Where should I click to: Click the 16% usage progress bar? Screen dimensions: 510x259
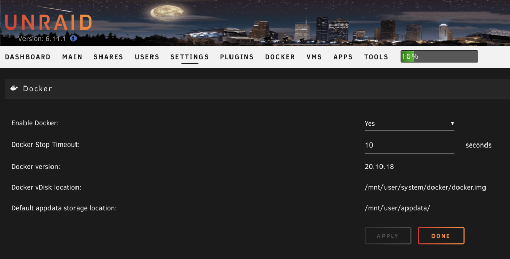click(440, 56)
